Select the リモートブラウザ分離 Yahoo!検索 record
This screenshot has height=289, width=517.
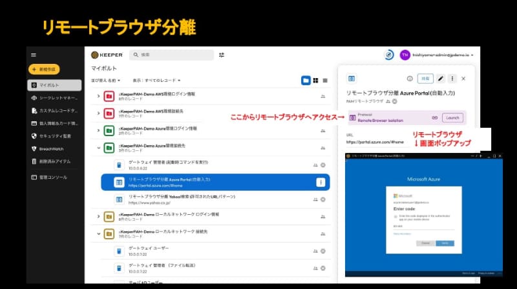click(x=215, y=199)
